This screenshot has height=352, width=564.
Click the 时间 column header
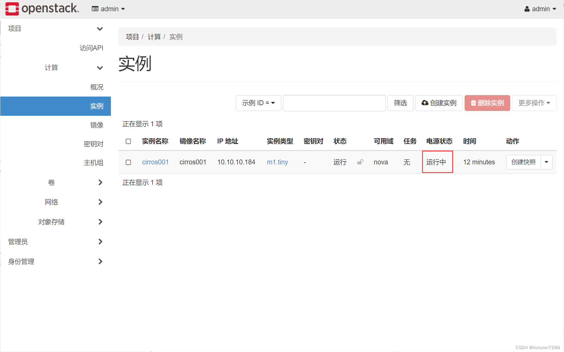tap(470, 141)
